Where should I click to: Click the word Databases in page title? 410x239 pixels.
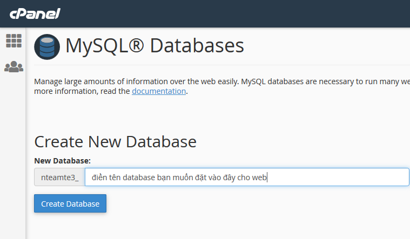pos(197,46)
